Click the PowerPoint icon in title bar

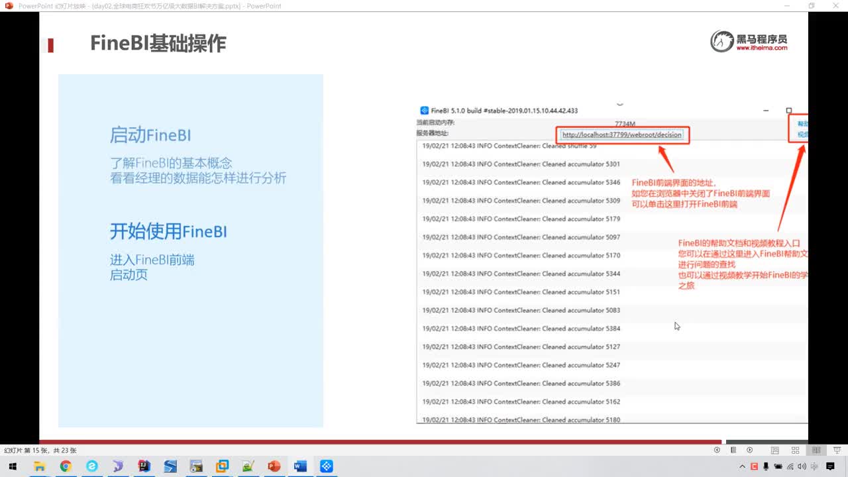(9, 6)
